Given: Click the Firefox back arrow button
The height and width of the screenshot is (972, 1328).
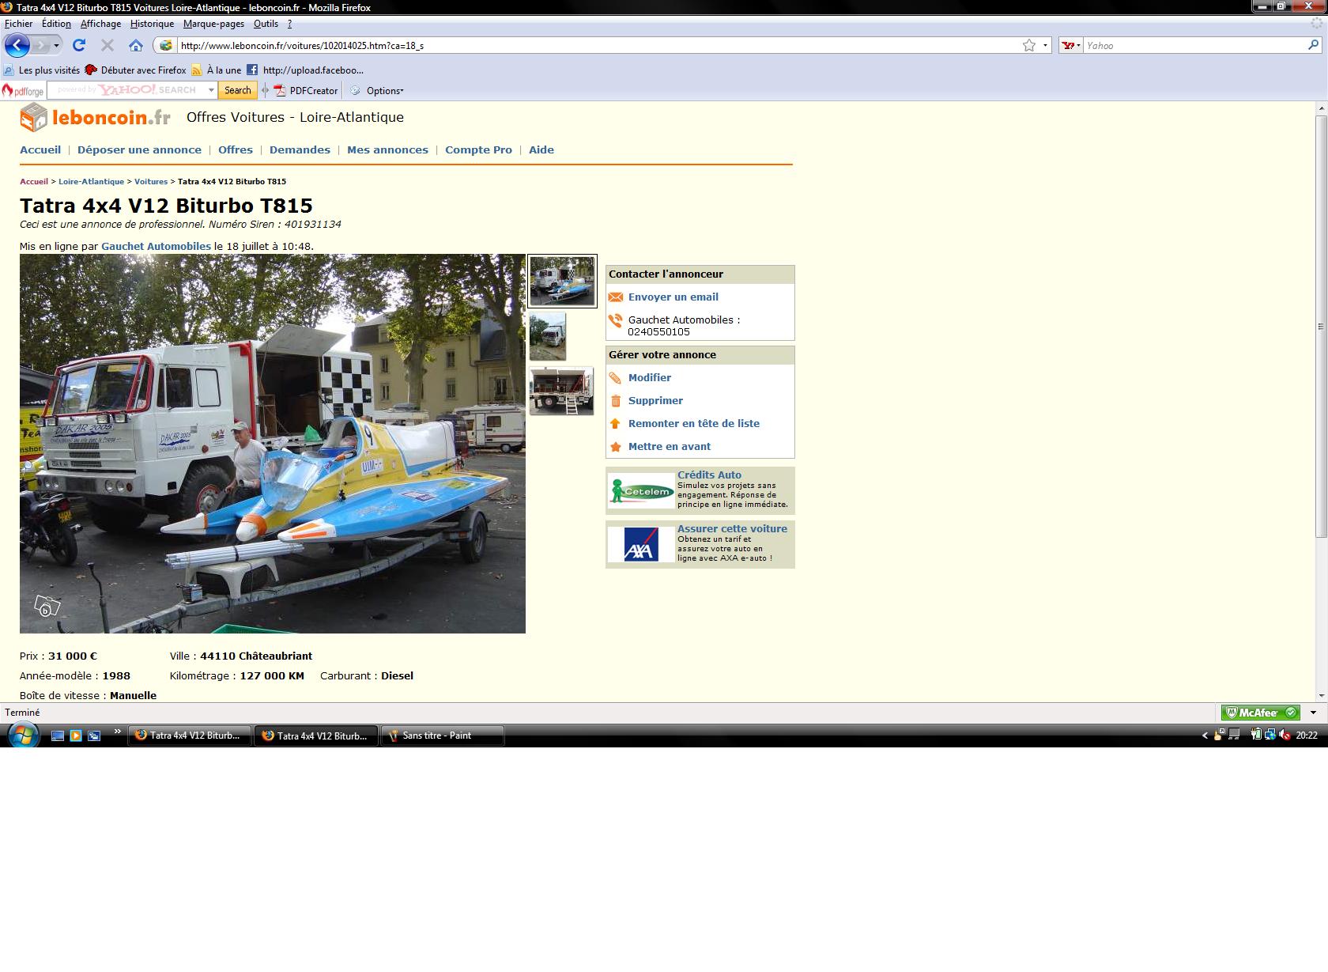Looking at the screenshot, I should click(17, 45).
